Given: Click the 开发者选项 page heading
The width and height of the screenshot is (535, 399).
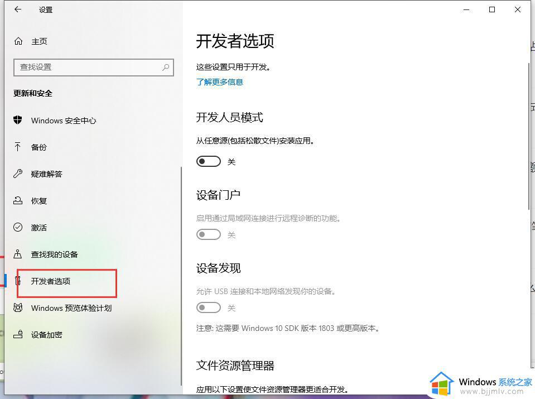Looking at the screenshot, I should pyautogui.click(x=235, y=41).
